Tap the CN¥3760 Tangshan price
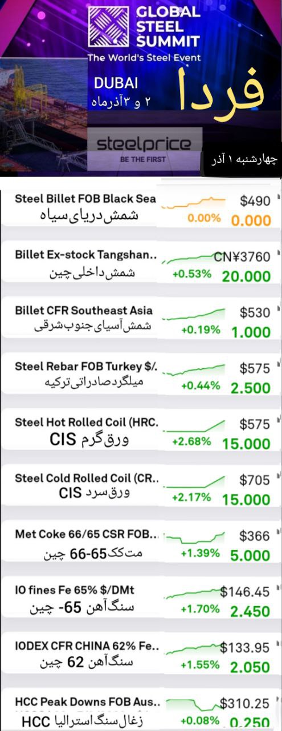 [242, 256]
